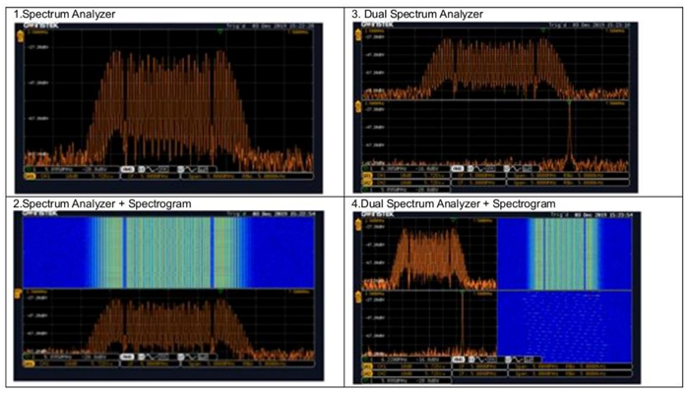The image size is (689, 393).
Task: Select the "1.Spectrum Analyzer" heading
Action: click(59, 13)
